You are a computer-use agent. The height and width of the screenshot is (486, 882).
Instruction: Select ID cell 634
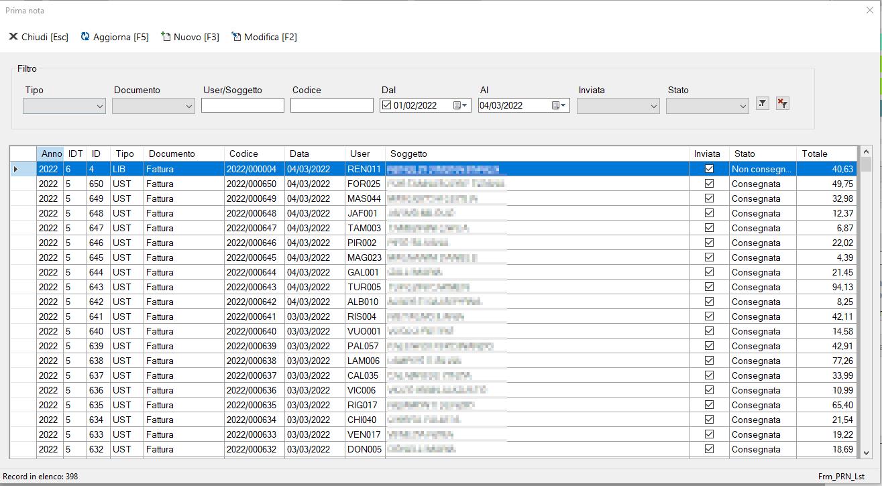[98, 420]
